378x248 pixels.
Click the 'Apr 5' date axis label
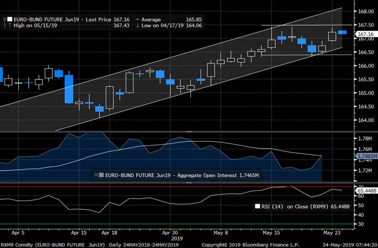[18, 233]
